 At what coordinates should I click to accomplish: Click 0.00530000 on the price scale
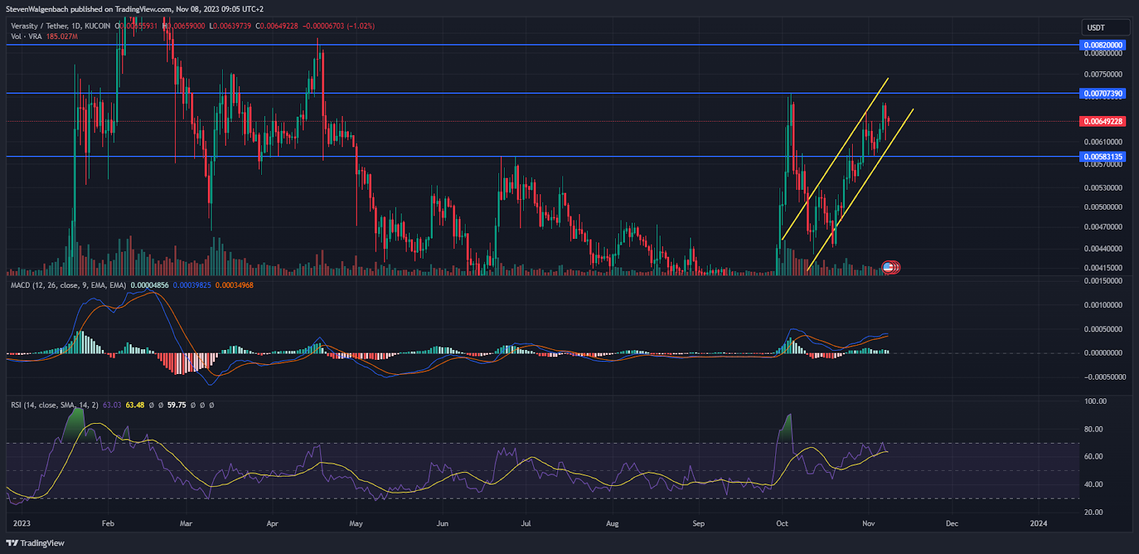(1103, 188)
